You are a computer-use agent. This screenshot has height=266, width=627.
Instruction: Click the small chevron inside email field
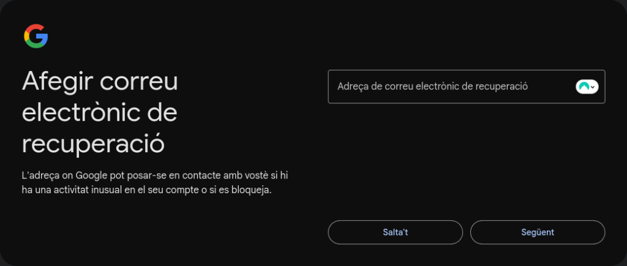click(x=593, y=87)
